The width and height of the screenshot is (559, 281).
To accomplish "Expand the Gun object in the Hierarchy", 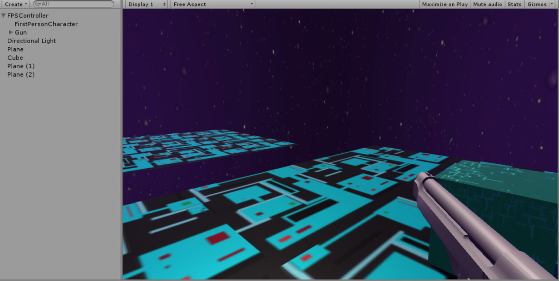I will tap(11, 32).
